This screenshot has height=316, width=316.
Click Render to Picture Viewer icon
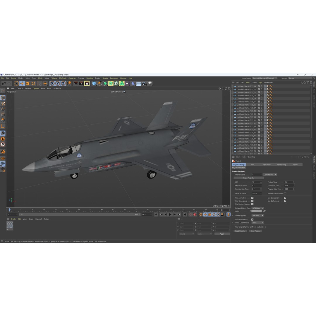[81, 83]
